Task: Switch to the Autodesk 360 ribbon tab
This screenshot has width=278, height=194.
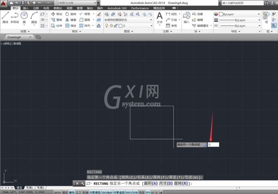Action: [x=117, y=8]
